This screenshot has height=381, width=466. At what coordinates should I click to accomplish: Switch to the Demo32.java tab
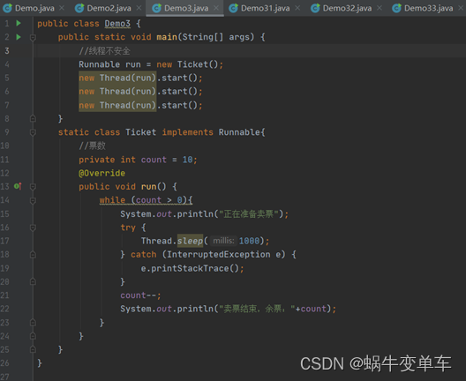[347, 8]
